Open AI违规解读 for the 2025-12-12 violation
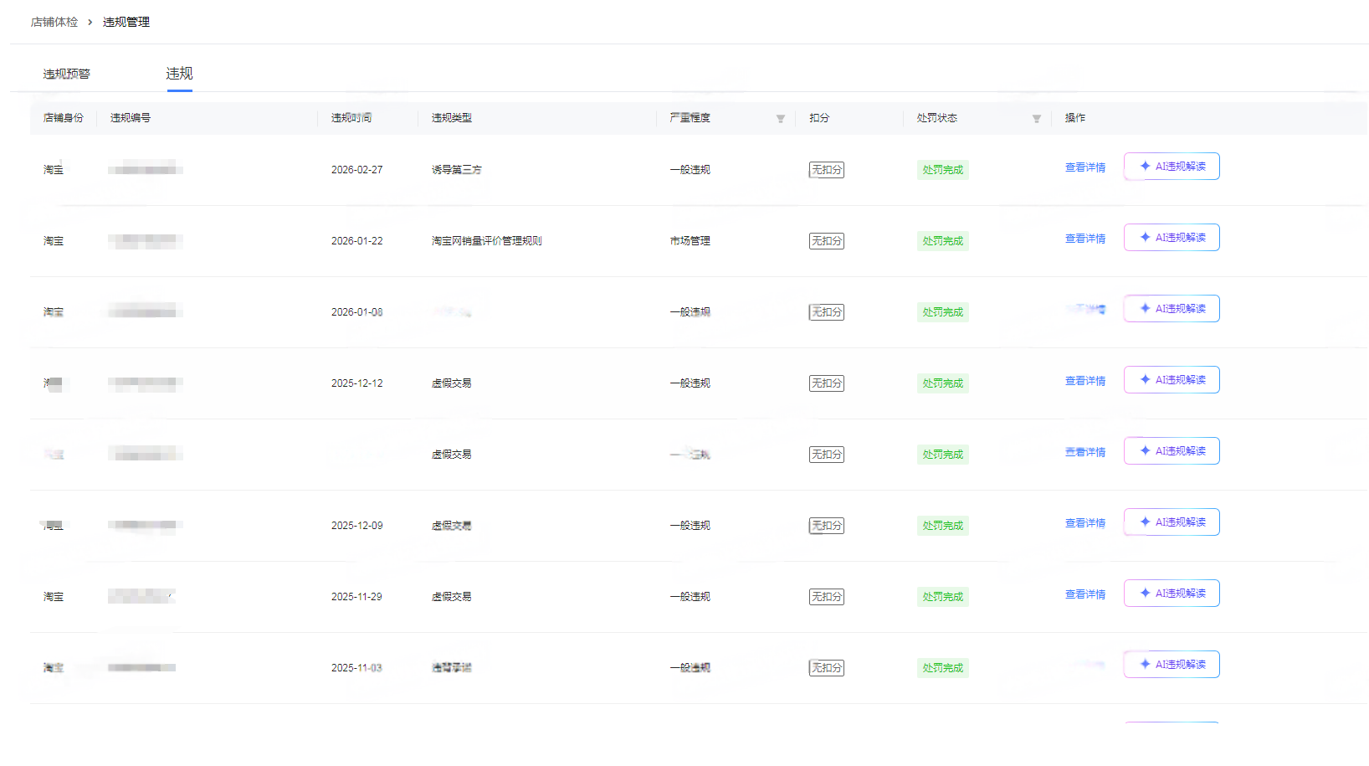Screen dimensions: 1369x766 coord(1172,380)
